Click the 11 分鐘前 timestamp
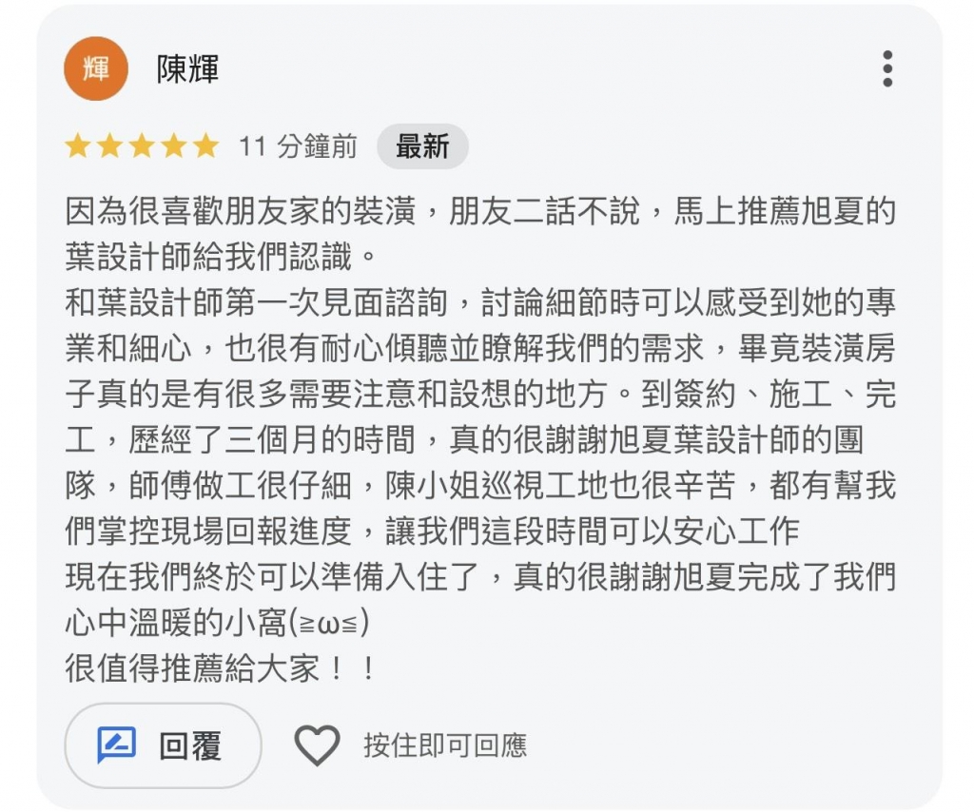This screenshot has width=974, height=812. click(x=298, y=146)
